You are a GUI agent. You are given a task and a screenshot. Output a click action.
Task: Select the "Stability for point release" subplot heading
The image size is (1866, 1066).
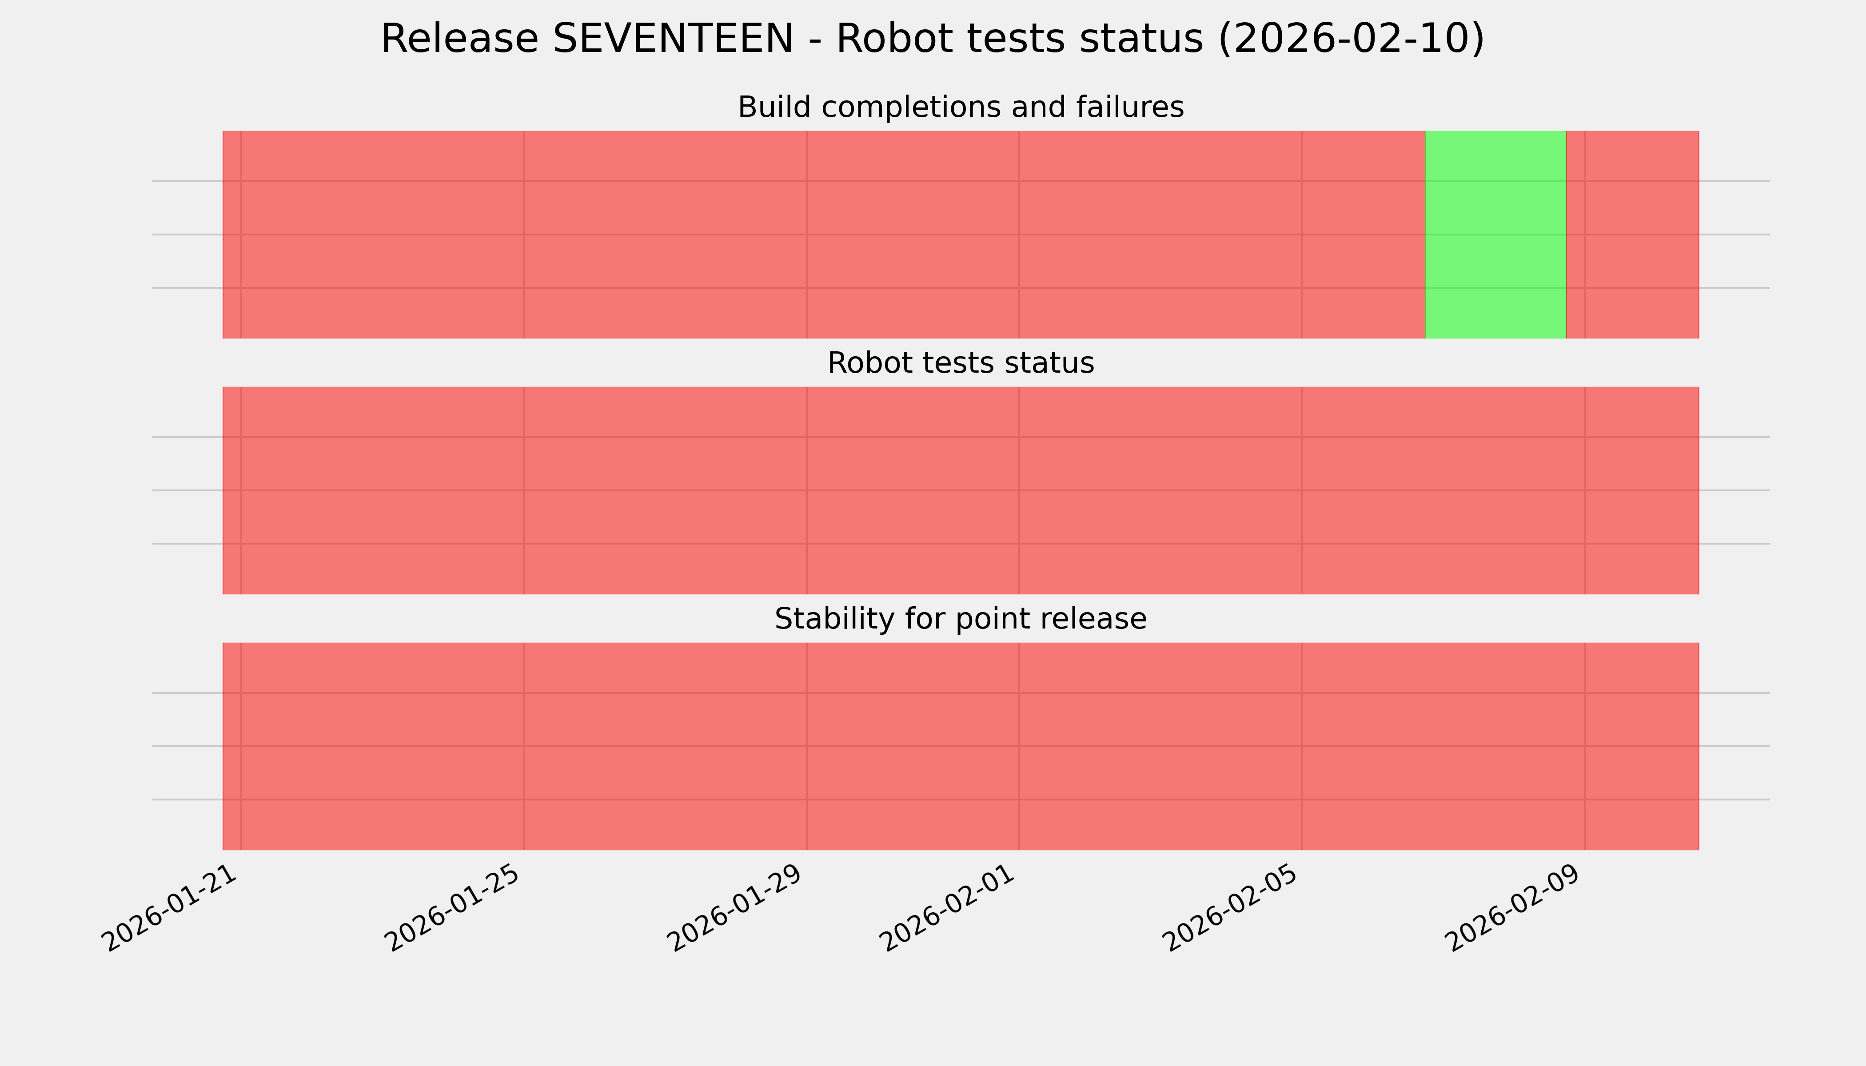(x=960, y=620)
